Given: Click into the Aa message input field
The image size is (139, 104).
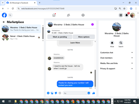Looking at the screenshot, I should [75, 93].
